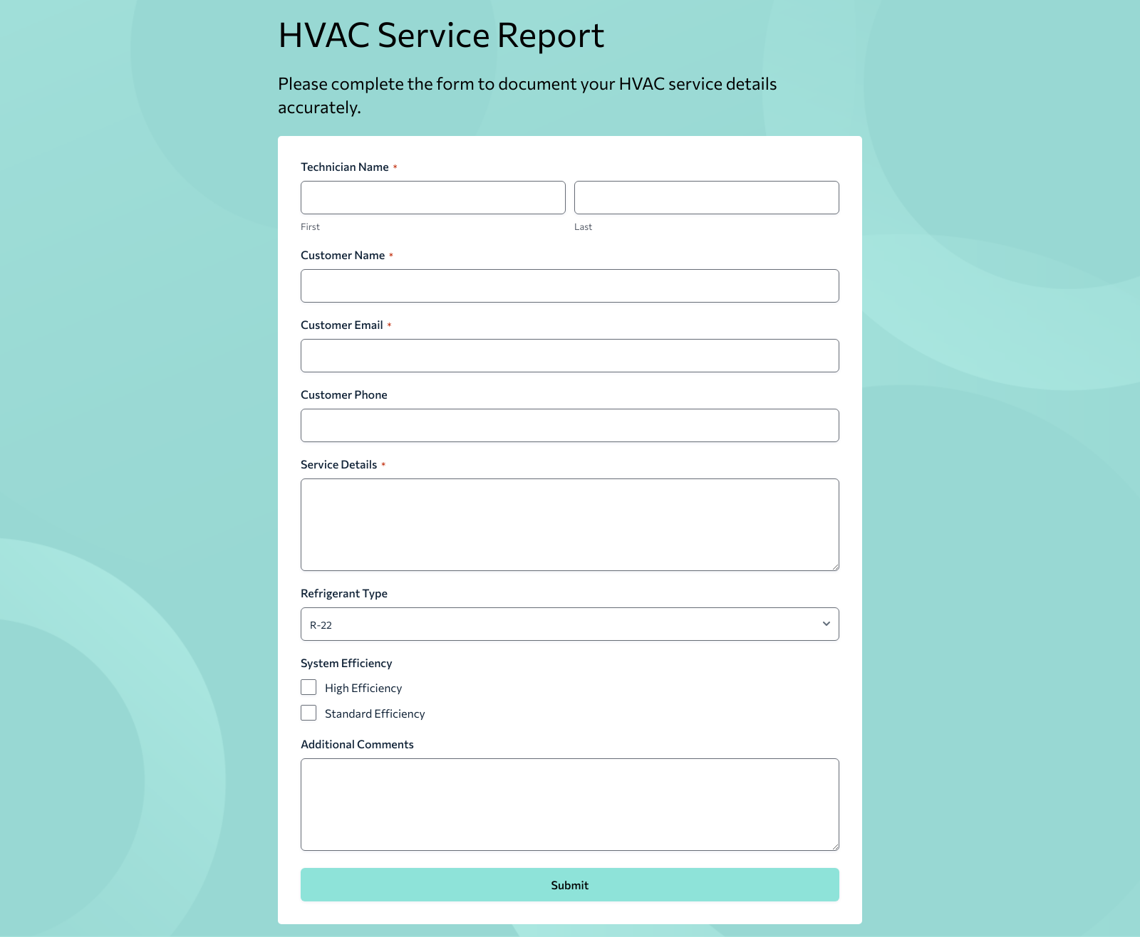Enable the High Efficiency checkbox
This screenshot has width=1140, height=937.
tap(308, 687)
